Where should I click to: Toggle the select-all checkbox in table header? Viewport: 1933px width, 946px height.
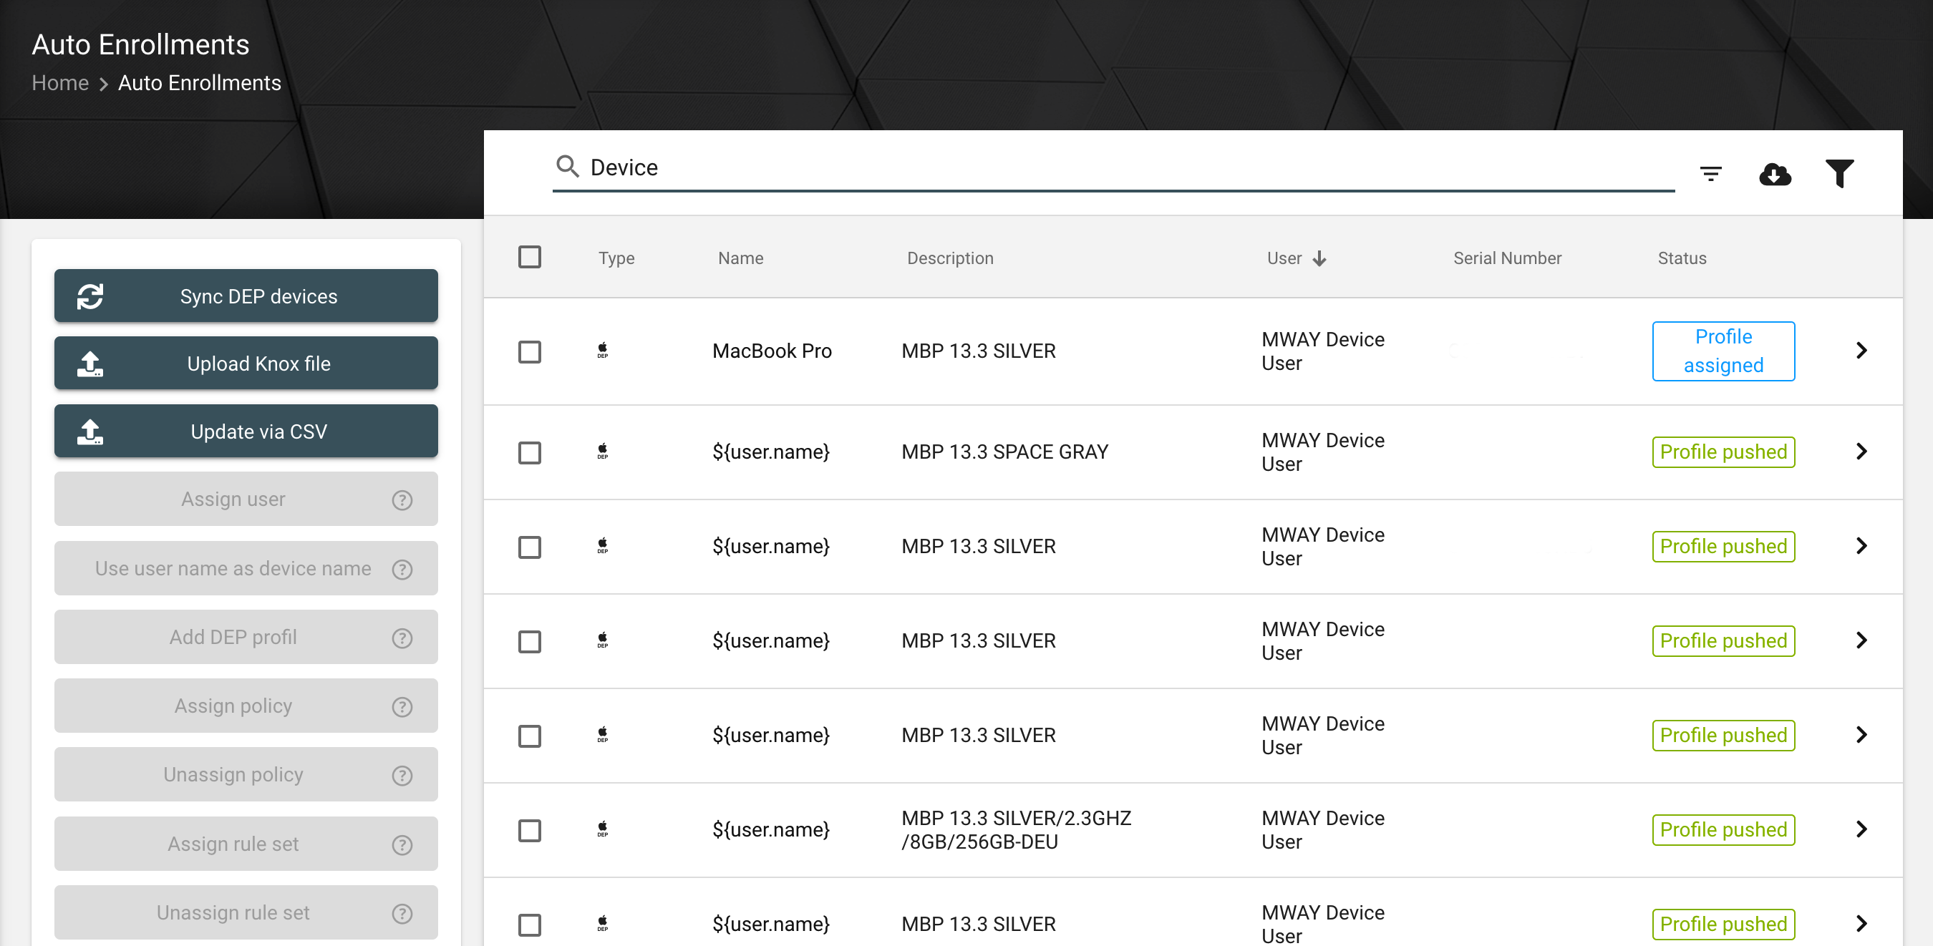coord(530,258)
